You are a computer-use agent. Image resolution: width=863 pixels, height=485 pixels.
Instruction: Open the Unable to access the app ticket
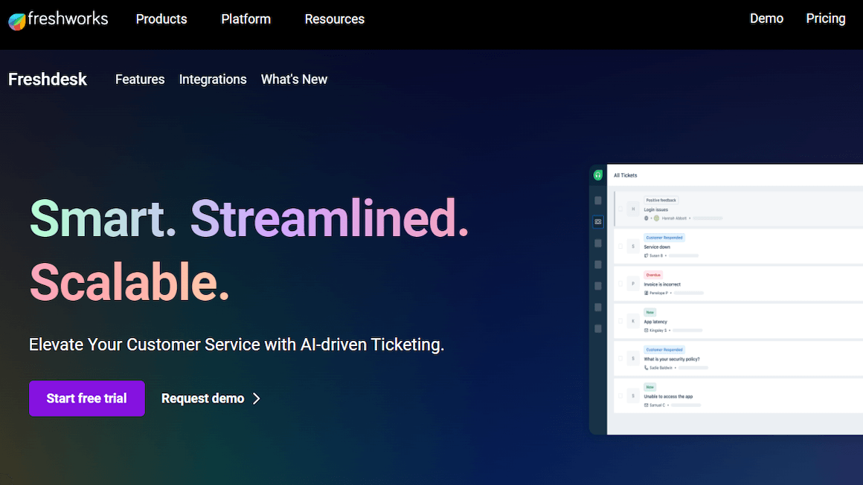pos(668,397)
